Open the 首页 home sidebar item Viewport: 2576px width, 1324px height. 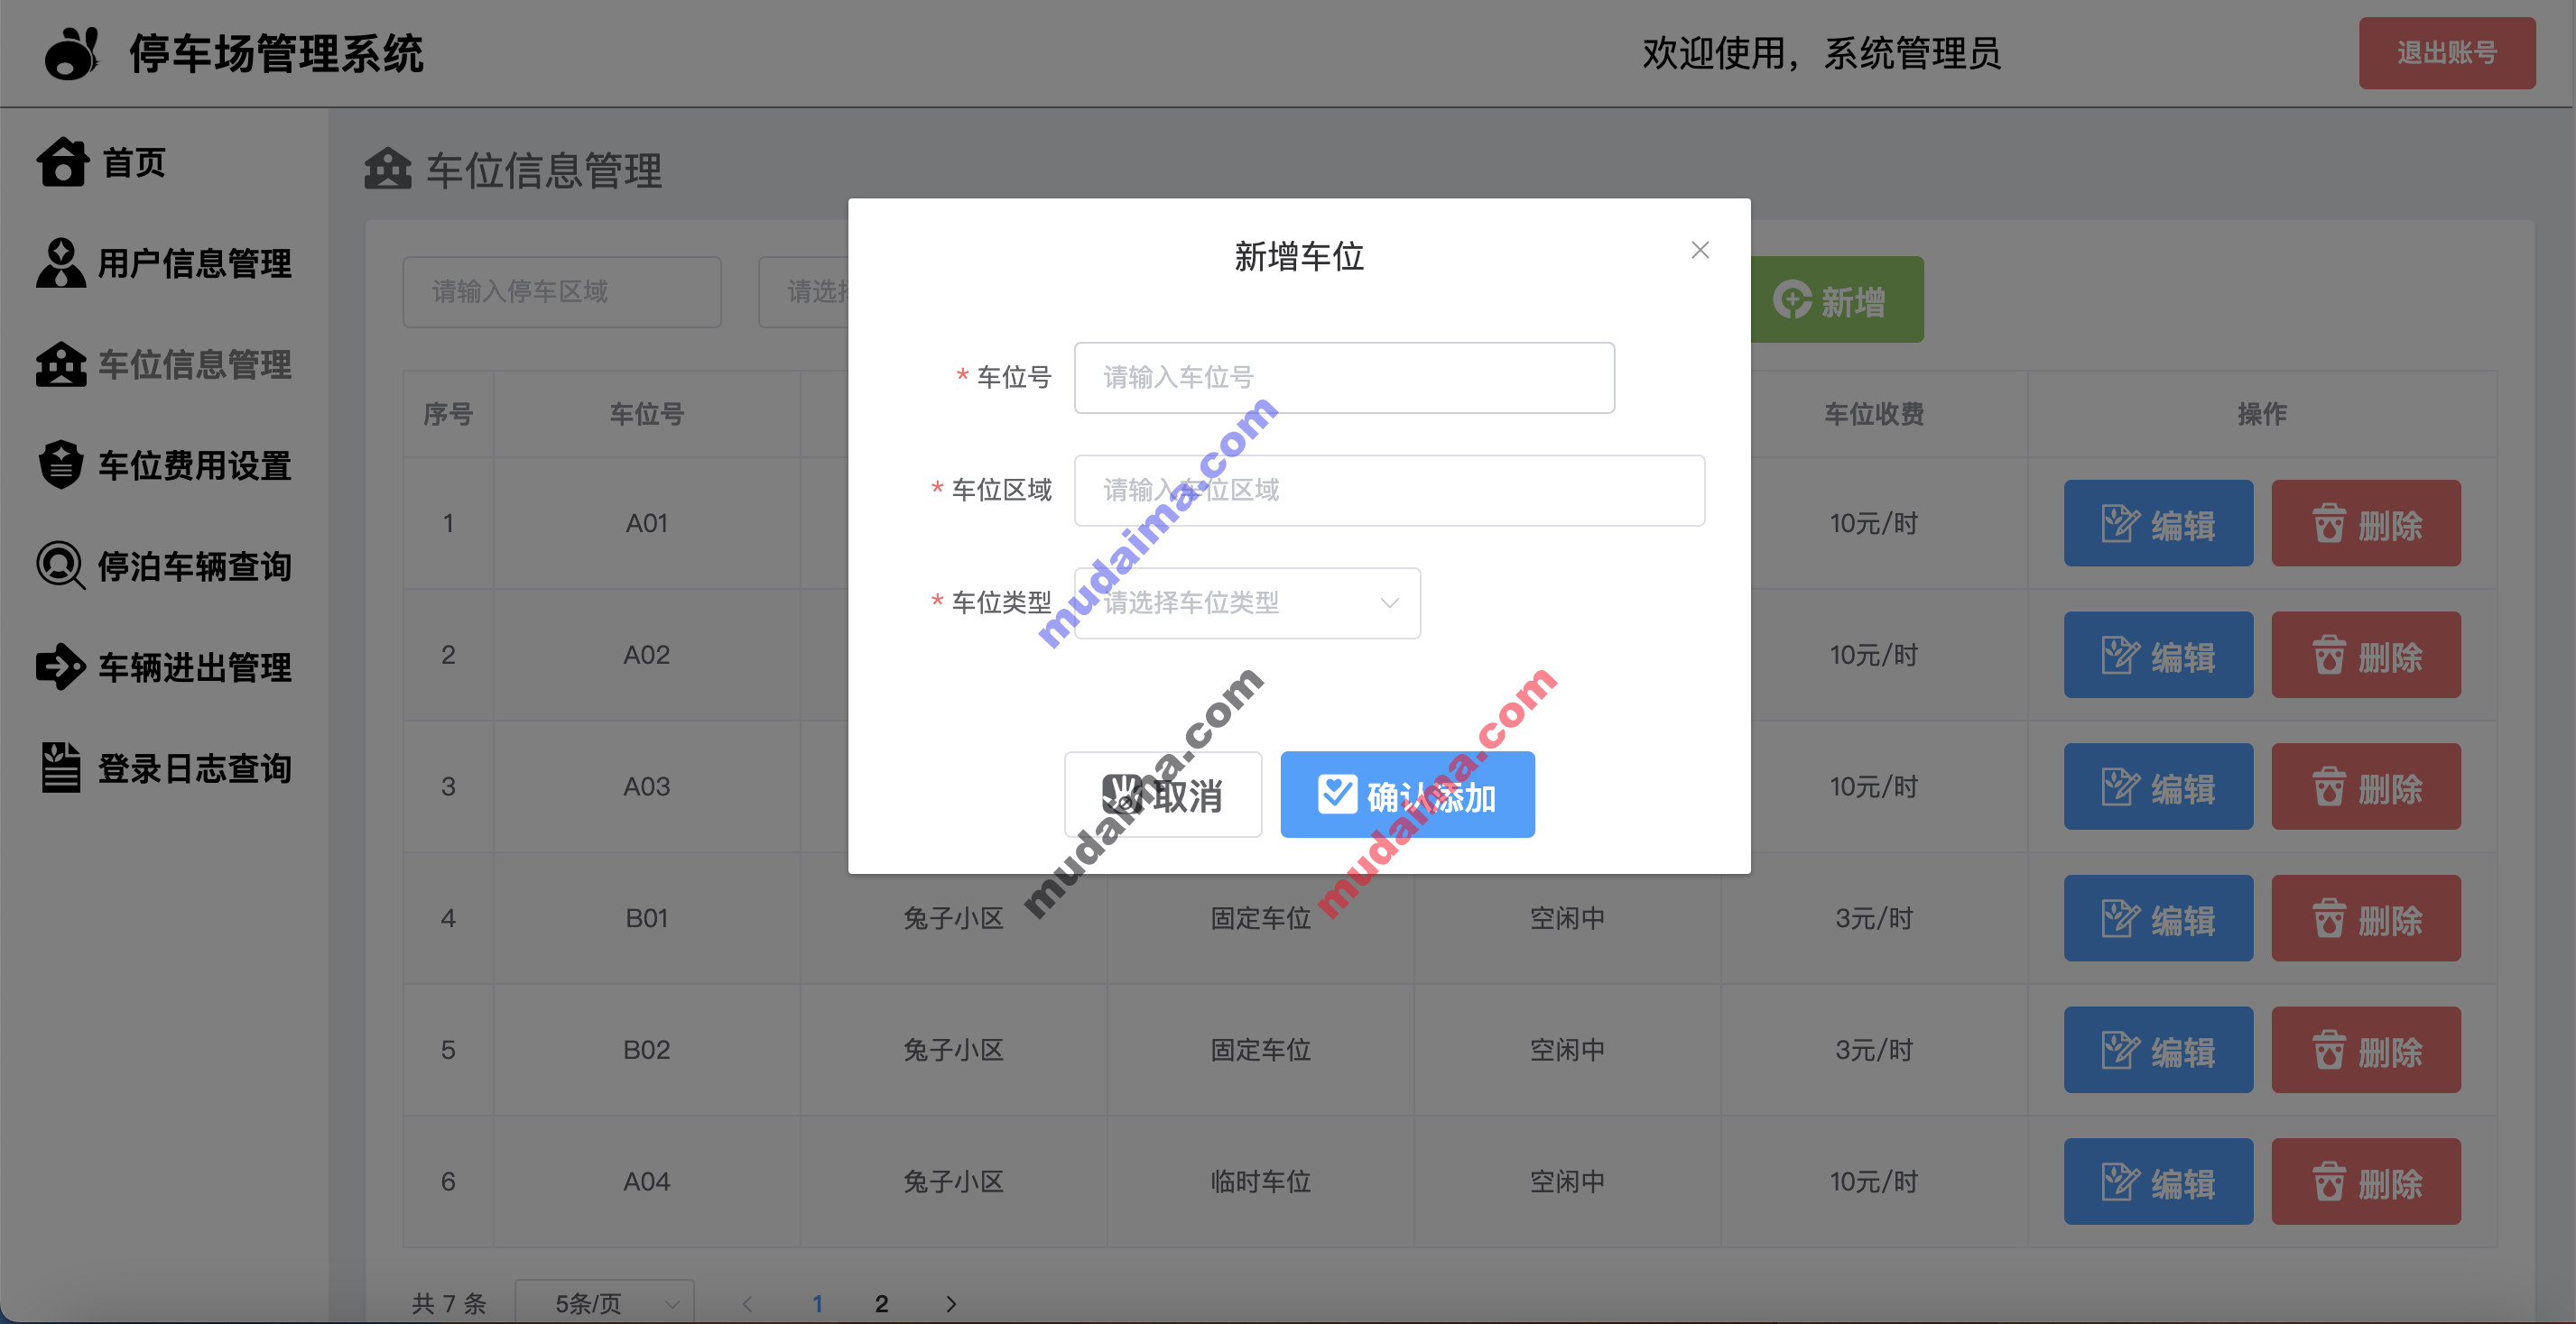pos(101,163)
